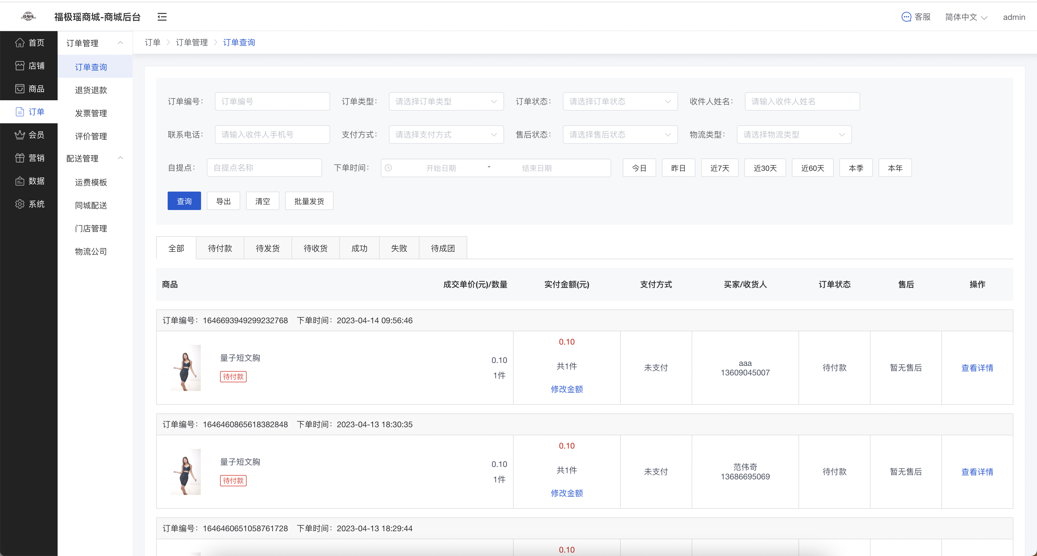Open 订单类型 dropdown
The width and height of the screenshot is (1037, 556).
point(446,101)
